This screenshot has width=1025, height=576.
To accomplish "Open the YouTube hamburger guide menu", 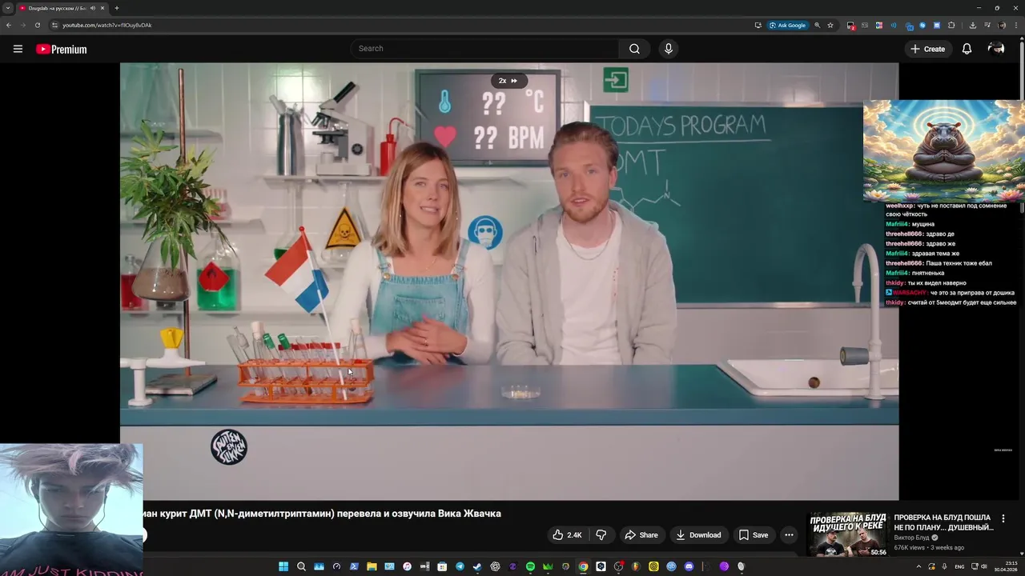I will tap(18, 49).
